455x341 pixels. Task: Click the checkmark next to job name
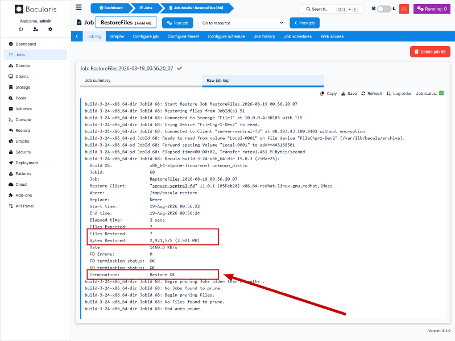click(180, 68)
